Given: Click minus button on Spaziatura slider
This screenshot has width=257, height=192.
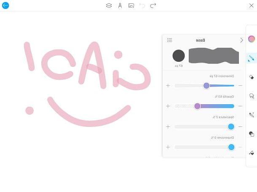Looking at the screenshot, I should [240, 126].
